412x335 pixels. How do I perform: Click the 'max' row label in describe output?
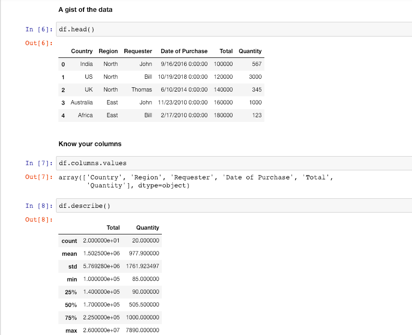point(71,331)
